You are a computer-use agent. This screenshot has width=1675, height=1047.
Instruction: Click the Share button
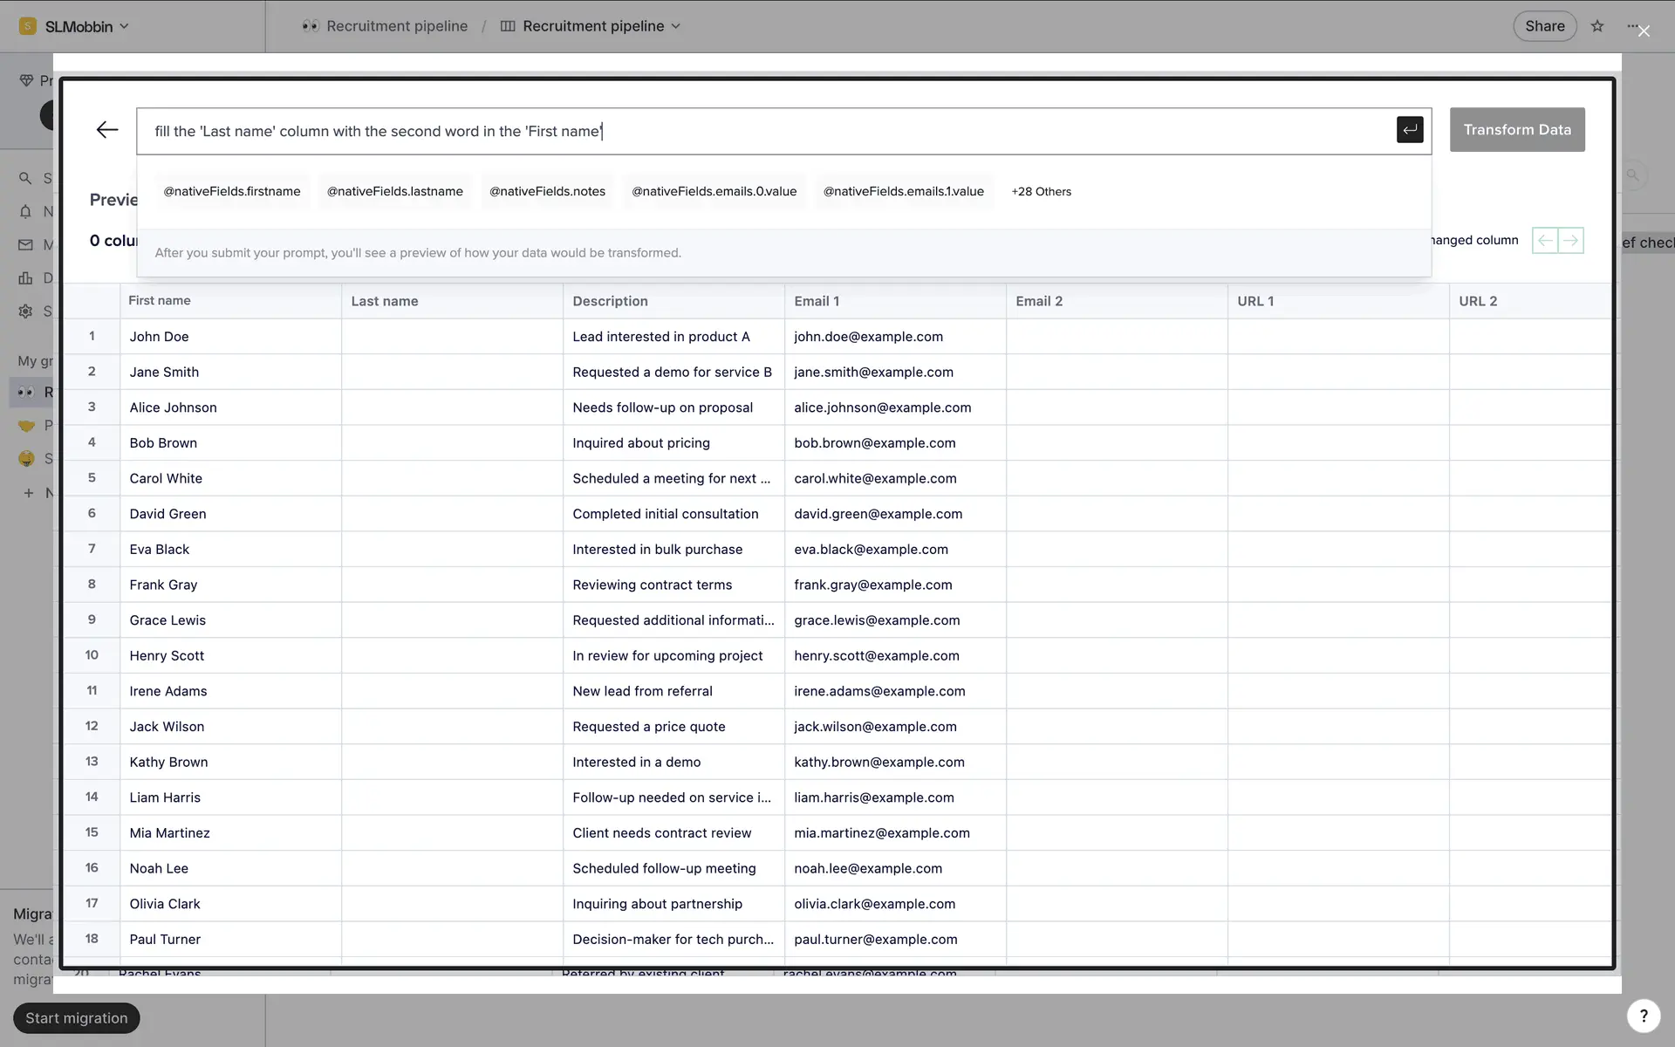(x=1544, y=26)
